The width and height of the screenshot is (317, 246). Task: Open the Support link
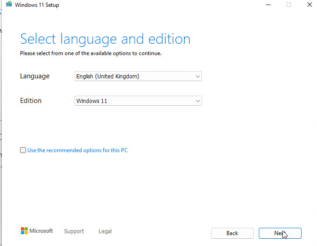pos(74,231)
